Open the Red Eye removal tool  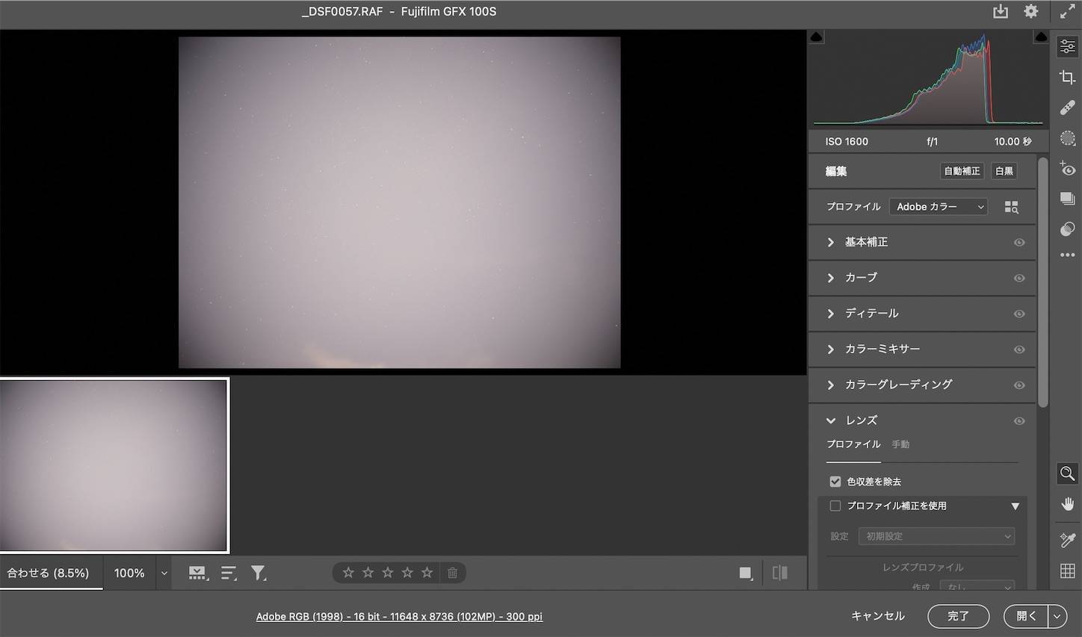pyautogui.click(x=1067, y=169)
